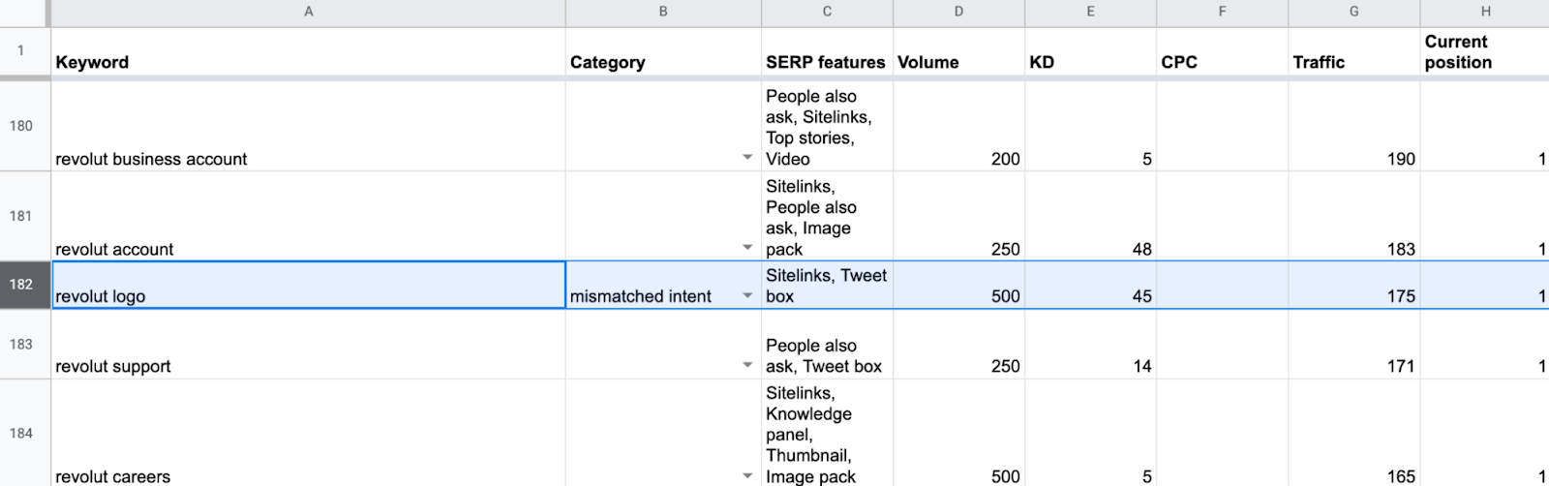Select the 'Current position' header cell

[x=1484, y=52]
